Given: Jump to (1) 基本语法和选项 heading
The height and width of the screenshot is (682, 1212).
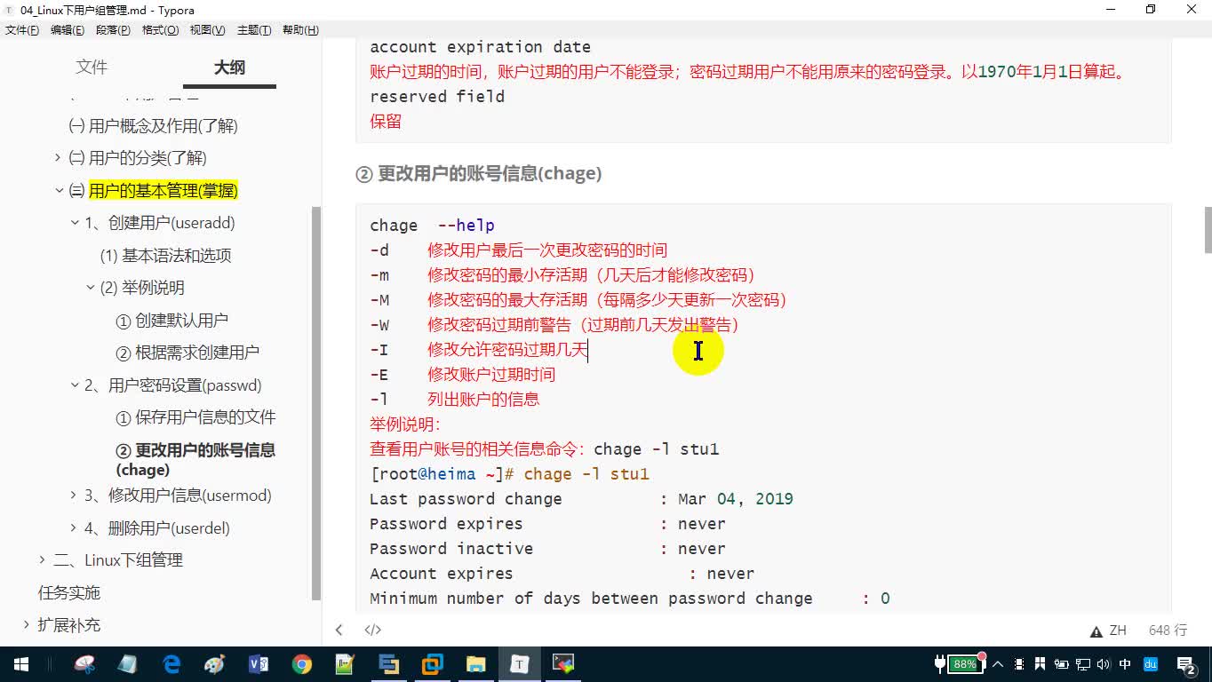Looking at the screenshot, I should (166, 256).
